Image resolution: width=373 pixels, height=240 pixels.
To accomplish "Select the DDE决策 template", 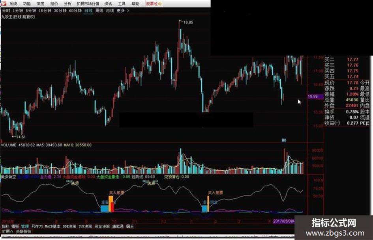I will pyautogui.click(x=69, y=227).
